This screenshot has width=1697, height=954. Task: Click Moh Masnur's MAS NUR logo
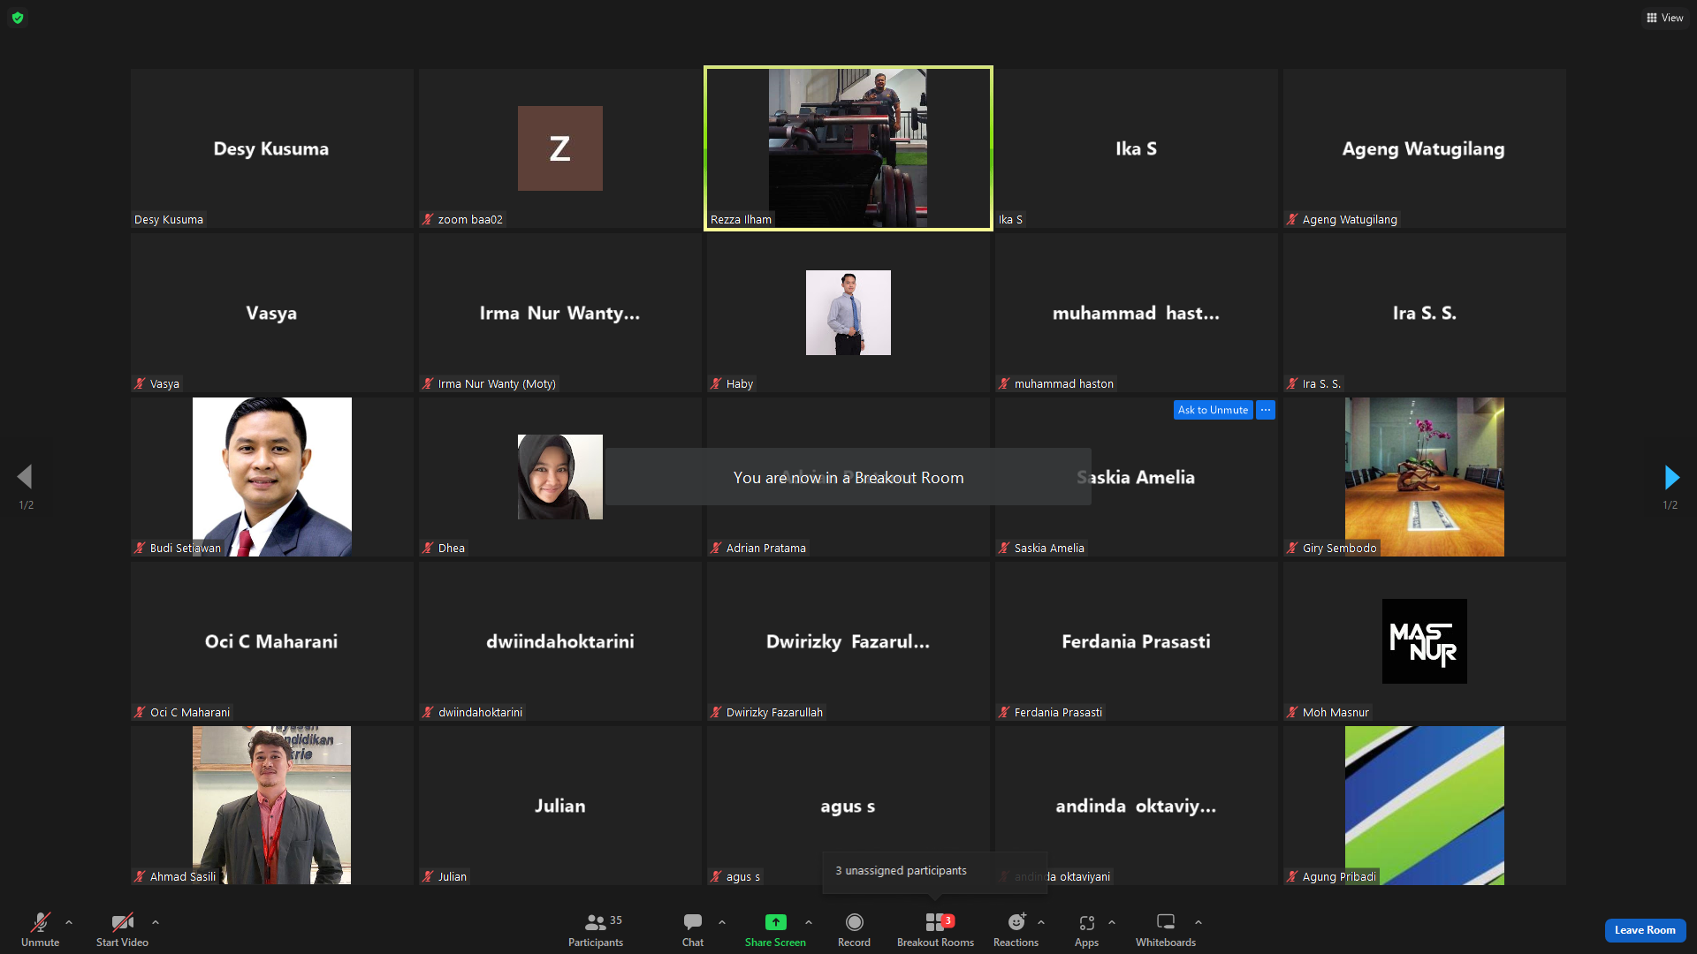click(1425, 641)
